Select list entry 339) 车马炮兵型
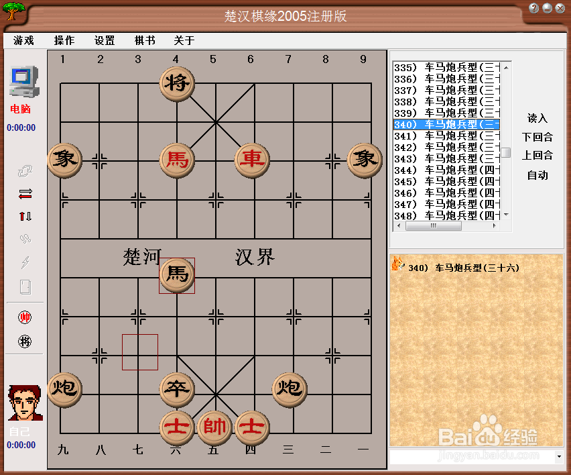The image size is (571, 475). [446, 113]
